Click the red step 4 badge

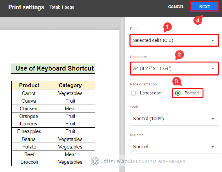pyautogui.click(x=197, y=21)
